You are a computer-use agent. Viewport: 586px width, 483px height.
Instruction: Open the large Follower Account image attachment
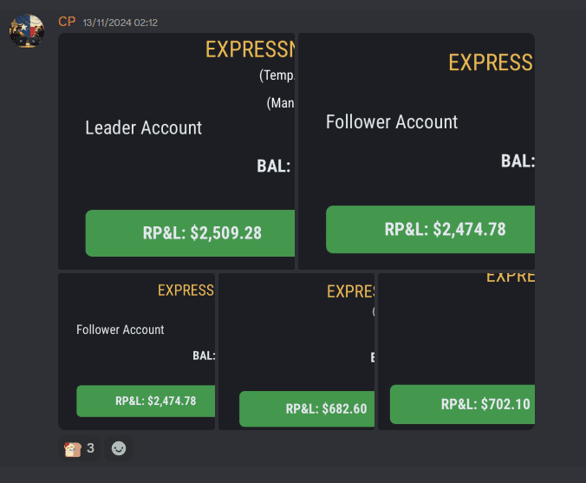click(x=416, y=151)
